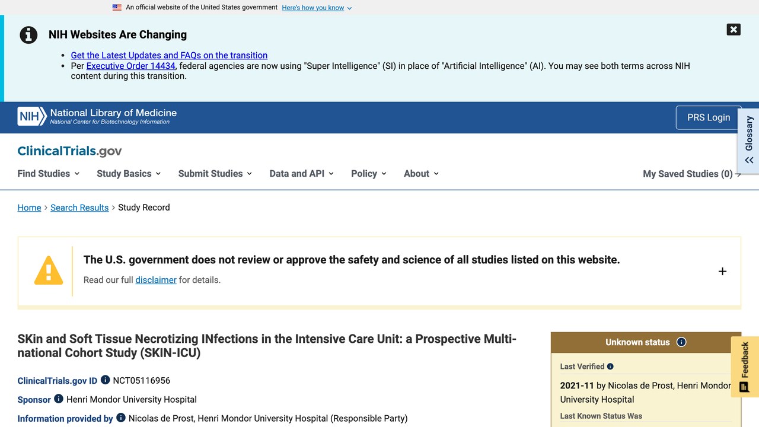This screenshot has height=427, width=759.
Task: Open the Executive Order 14434 link
Action: pos(131,66)
